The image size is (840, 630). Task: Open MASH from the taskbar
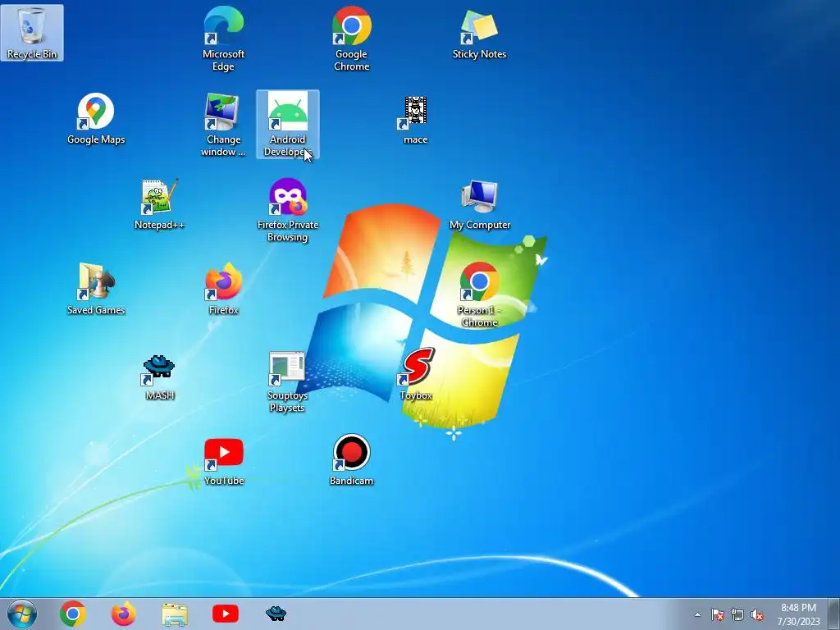tap(276, 614)
